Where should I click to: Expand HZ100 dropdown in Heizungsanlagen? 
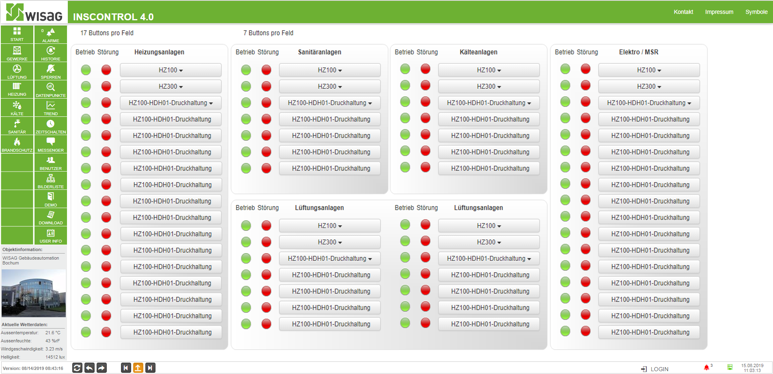click(171, 70)
